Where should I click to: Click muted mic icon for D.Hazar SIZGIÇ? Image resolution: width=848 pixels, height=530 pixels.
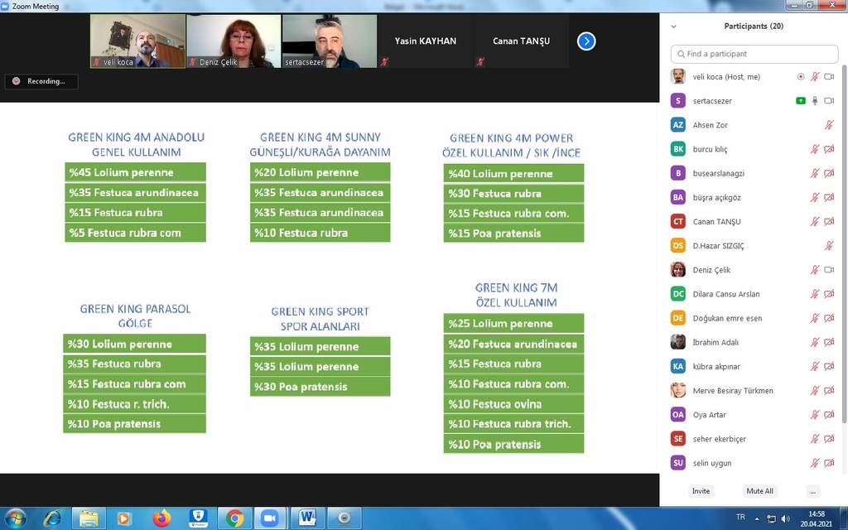click(829, 245)
